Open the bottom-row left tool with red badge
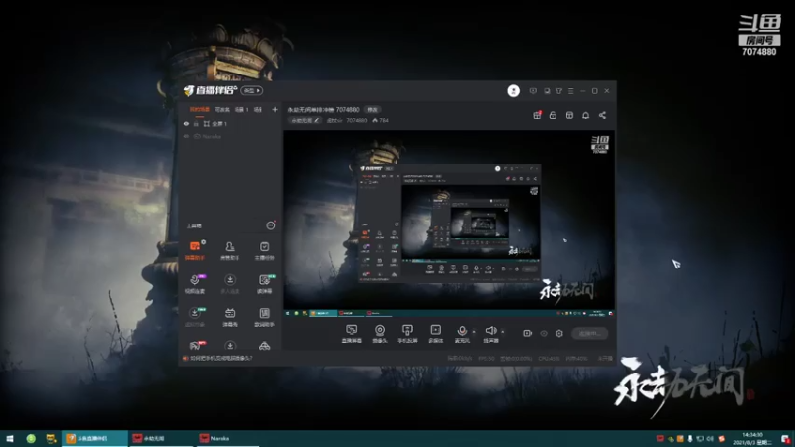 tap(195, 346)
